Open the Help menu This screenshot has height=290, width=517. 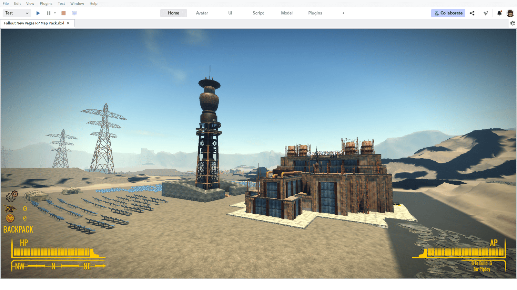(x=93, y=3)
